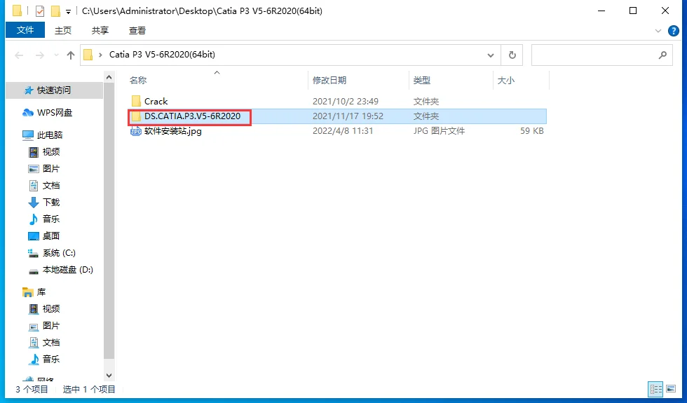Click the date 2021/11/17 19:52
The width and height of the screenshot is (687, 403).
coord(348,116)
